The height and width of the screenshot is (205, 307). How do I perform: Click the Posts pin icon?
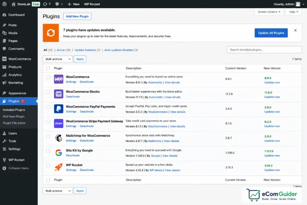point(4,25)
